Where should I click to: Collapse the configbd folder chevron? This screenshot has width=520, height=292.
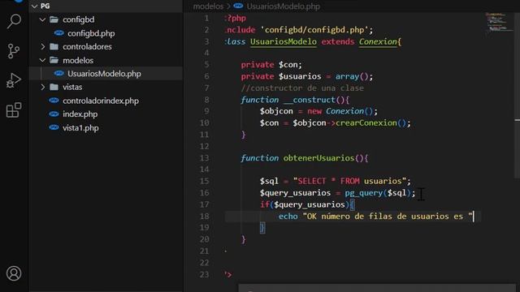pos(42,19)
